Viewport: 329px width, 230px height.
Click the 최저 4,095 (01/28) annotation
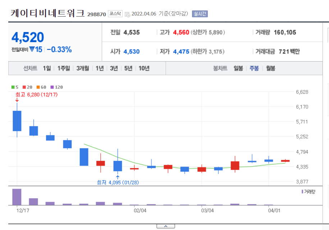tap(118, 182)
